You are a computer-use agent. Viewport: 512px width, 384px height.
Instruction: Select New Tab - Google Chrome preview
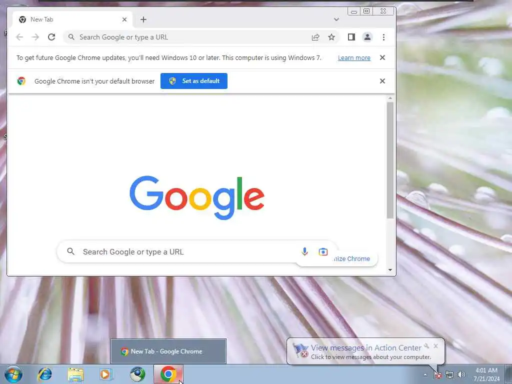click(168, 351)
